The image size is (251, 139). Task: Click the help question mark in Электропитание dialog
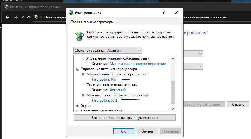pos(164,12)
